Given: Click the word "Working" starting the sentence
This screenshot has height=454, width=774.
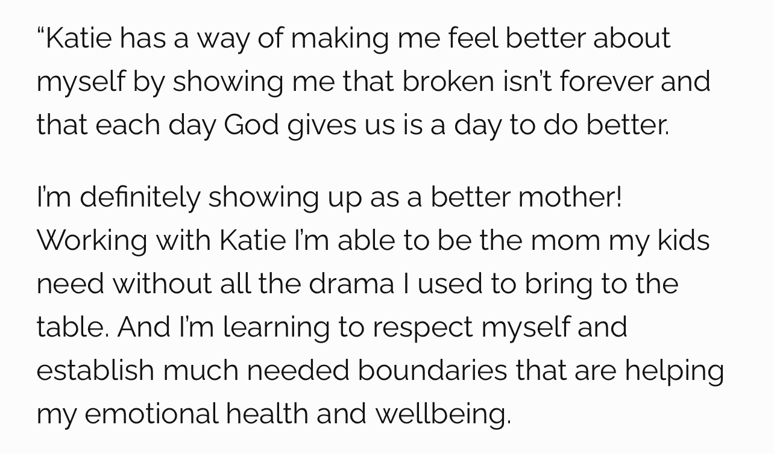Looking at the screenshot, I should (92, 241).
